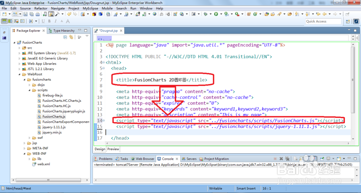The image size is (361, 193).
Task: Open the Project Migration tab
Action: pos(214,159)
